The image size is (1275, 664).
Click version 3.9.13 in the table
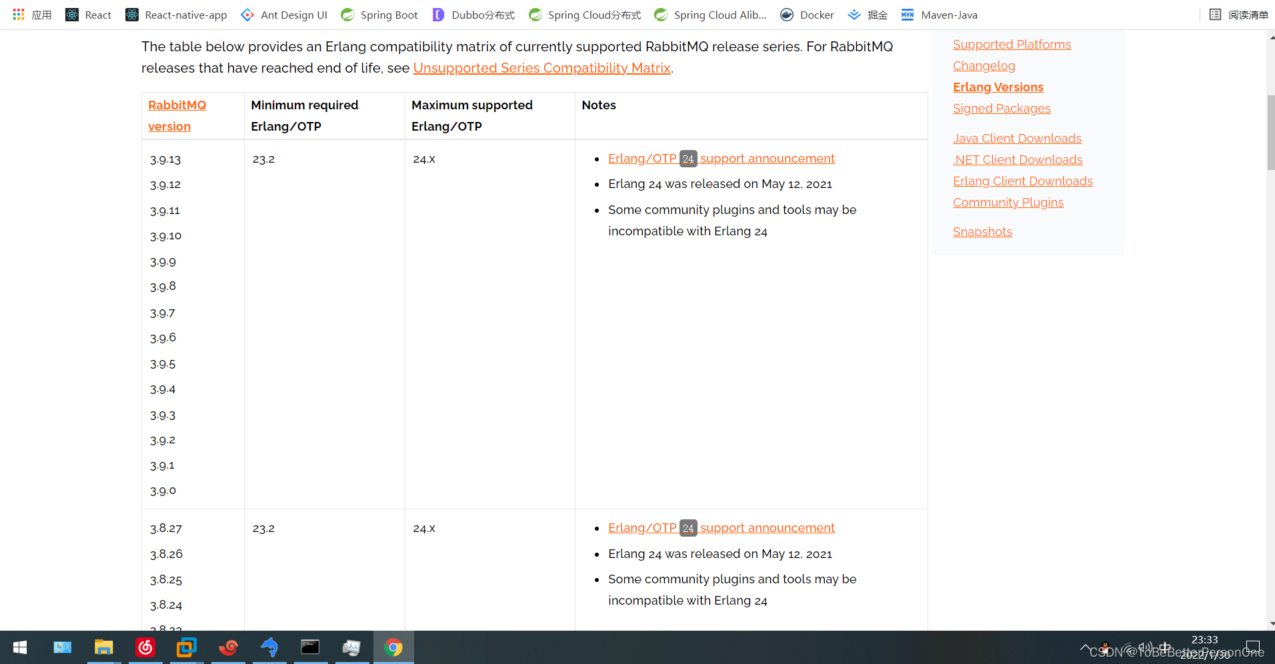click(165, 159)
